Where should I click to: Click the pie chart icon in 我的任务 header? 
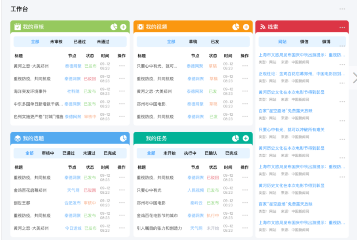[x=236, y=138]
